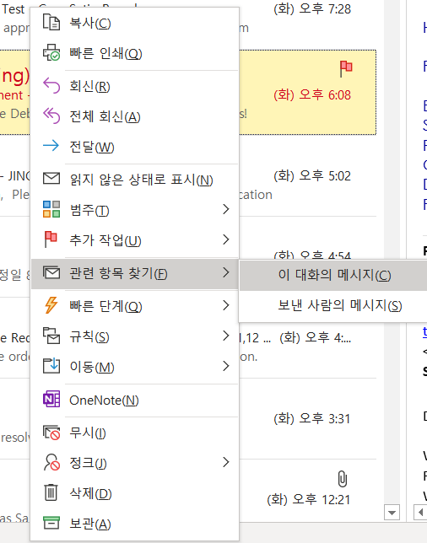Click the paperclip attachment icon on 12:21 email

342,479
